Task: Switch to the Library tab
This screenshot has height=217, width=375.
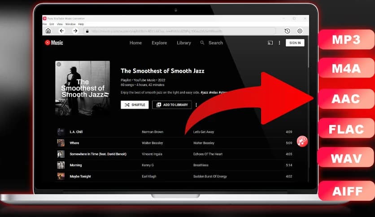Action: [183, 43]
